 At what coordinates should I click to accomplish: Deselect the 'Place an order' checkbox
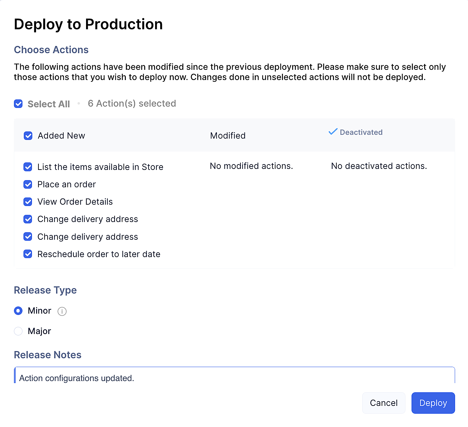(28, 184)
